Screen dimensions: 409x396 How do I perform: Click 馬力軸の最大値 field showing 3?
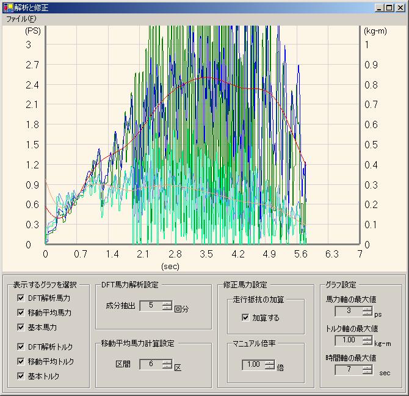pyautogui.click(x=349, y=311)
